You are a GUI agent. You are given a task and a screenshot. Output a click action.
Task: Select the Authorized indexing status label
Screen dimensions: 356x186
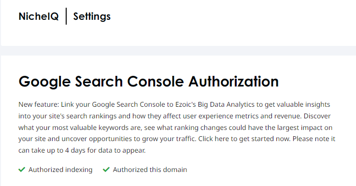60,170
